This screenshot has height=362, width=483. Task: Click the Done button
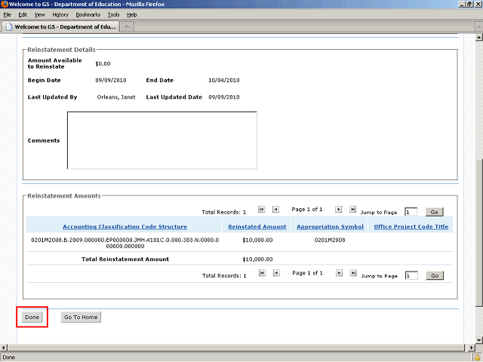(32, 317)
